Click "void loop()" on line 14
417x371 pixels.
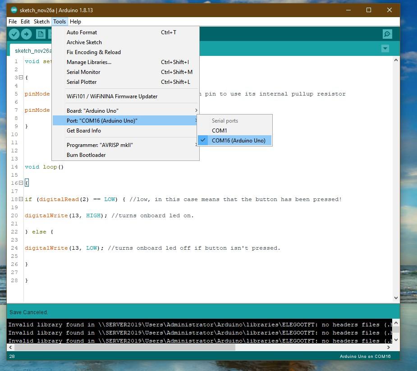point(44,167)
